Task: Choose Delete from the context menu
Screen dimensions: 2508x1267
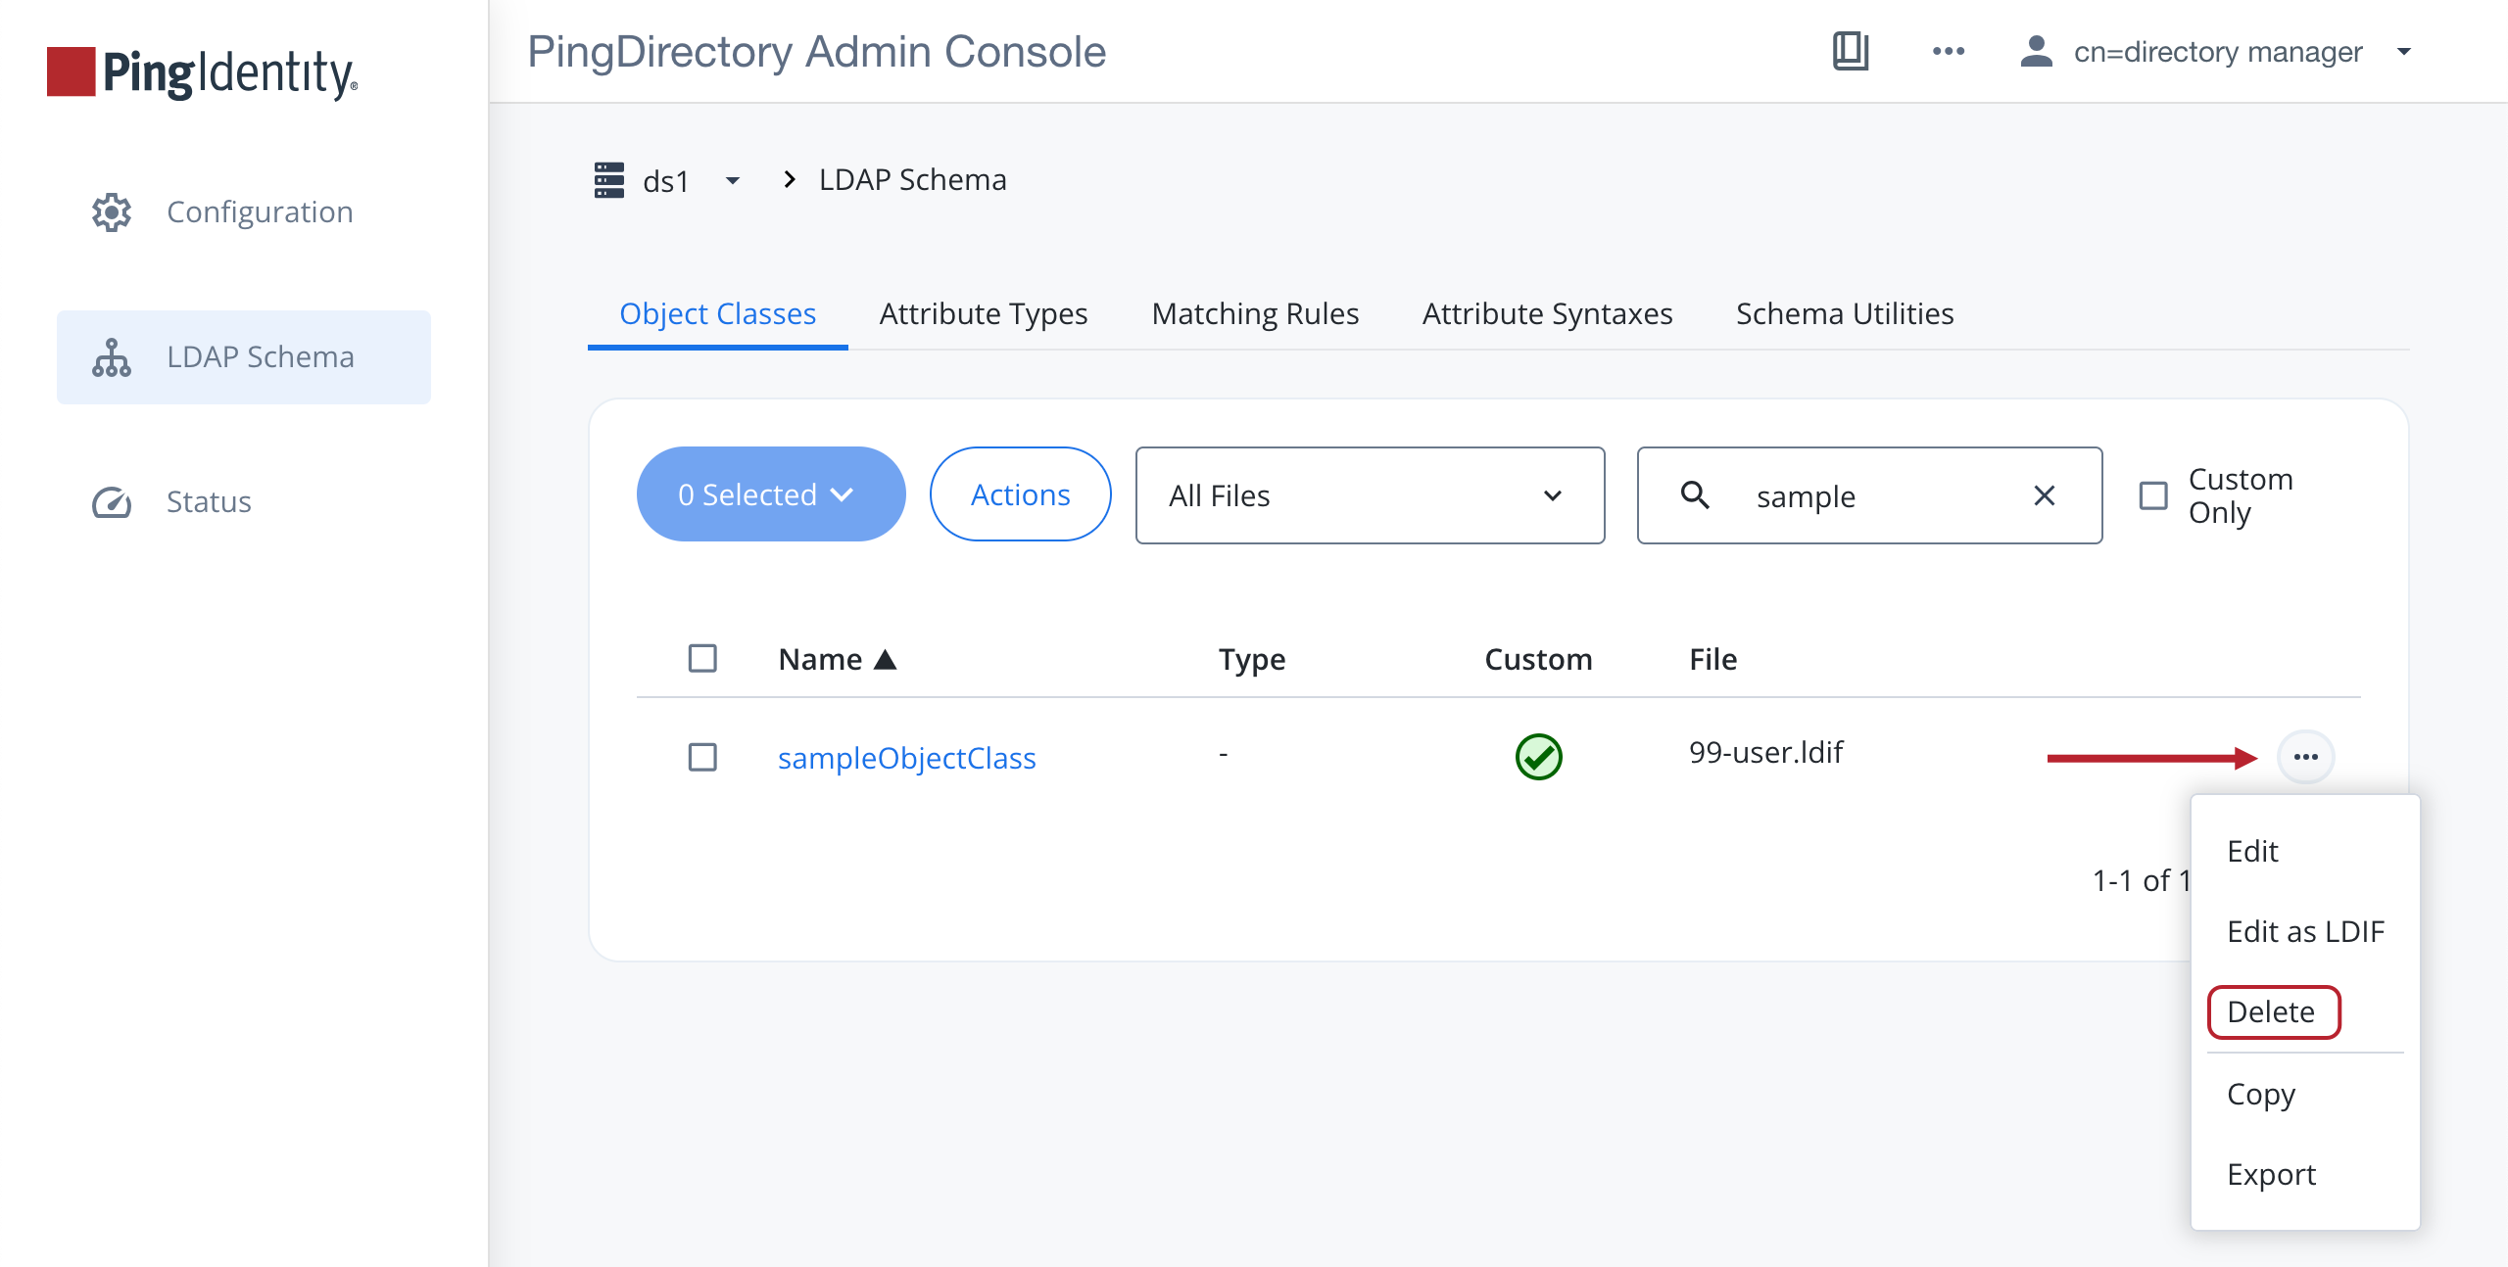Action: coord(2272,1011)
